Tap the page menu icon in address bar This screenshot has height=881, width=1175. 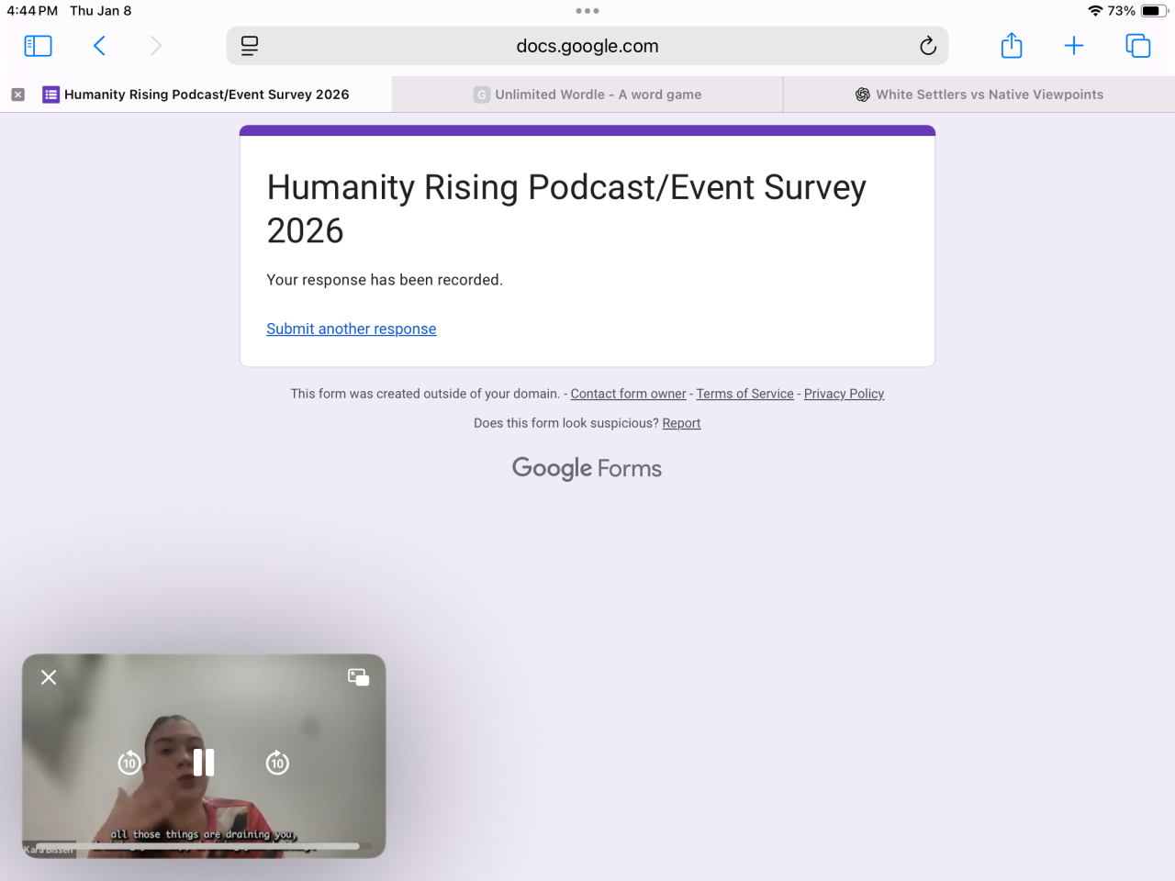tap(250, 46)
